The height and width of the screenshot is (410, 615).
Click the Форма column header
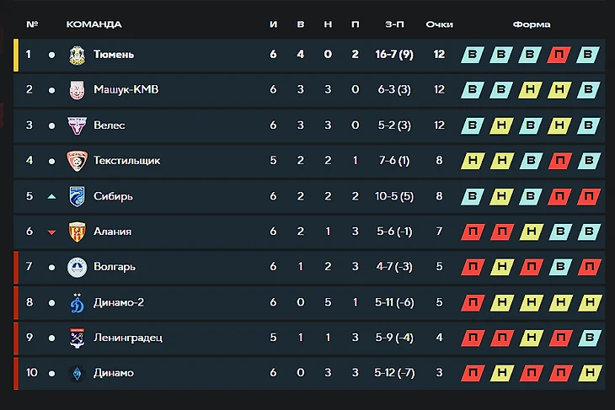tap(532, 24)
